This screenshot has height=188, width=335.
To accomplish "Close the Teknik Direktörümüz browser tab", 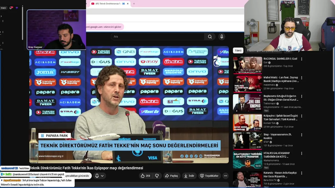I will tap(128, 4).
